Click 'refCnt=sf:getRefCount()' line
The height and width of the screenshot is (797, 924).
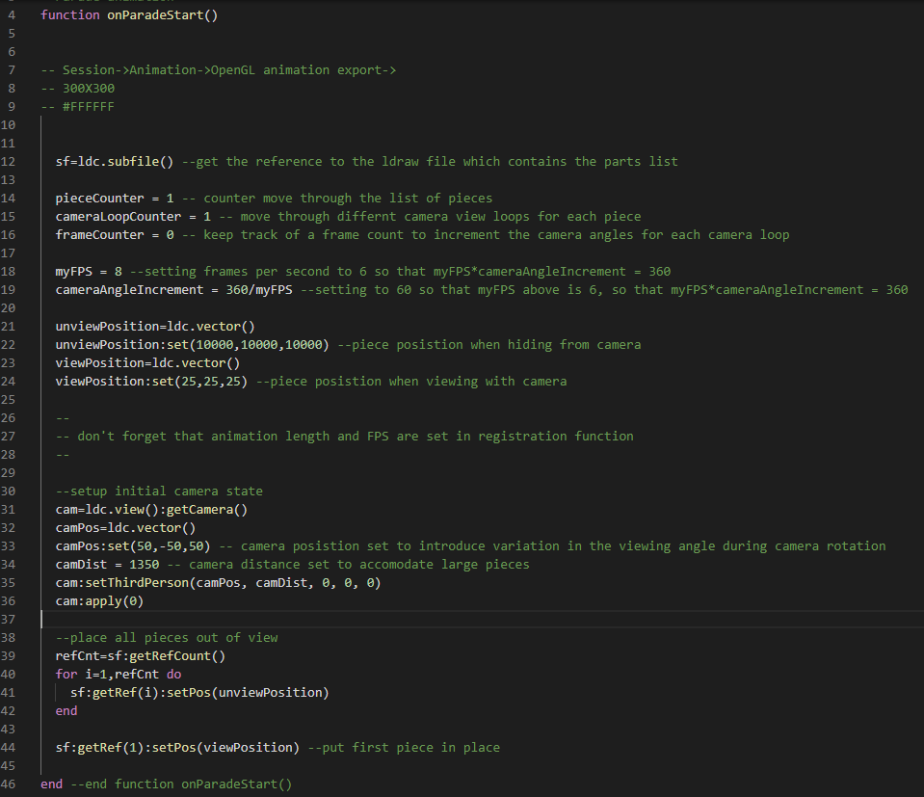141,655
